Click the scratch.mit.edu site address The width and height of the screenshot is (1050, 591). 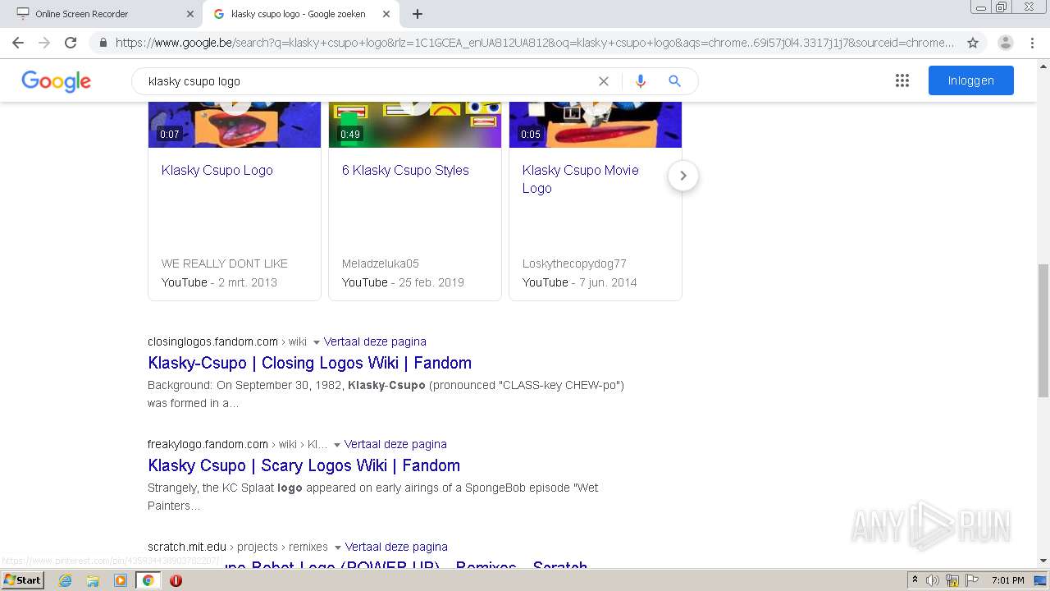(x=187, y=547)
